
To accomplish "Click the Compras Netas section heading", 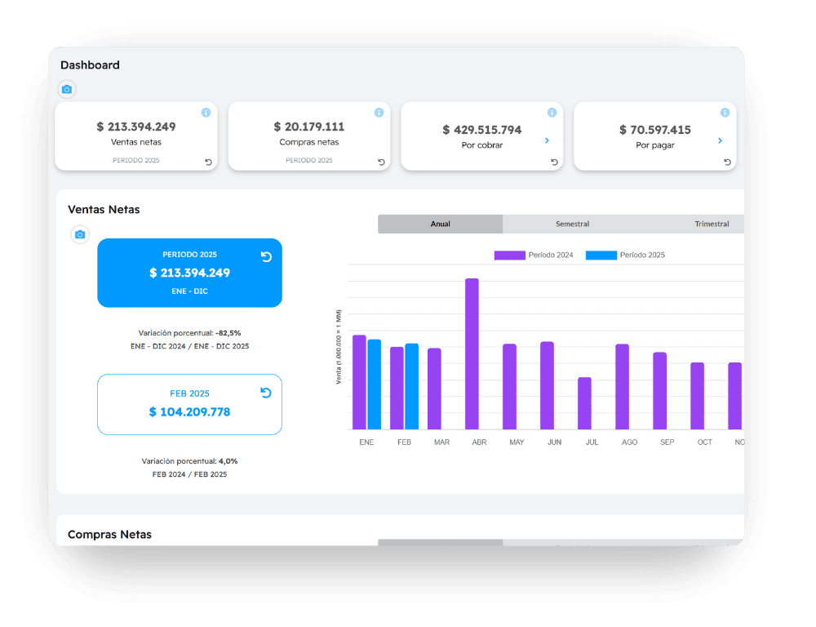I will [110, 534].
